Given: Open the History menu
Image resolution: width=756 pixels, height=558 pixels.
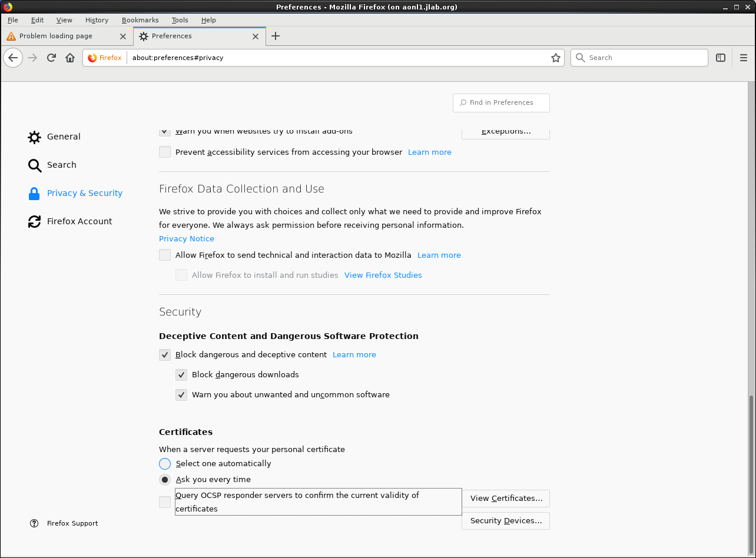Looking at the screenshot, I should 97,20.
